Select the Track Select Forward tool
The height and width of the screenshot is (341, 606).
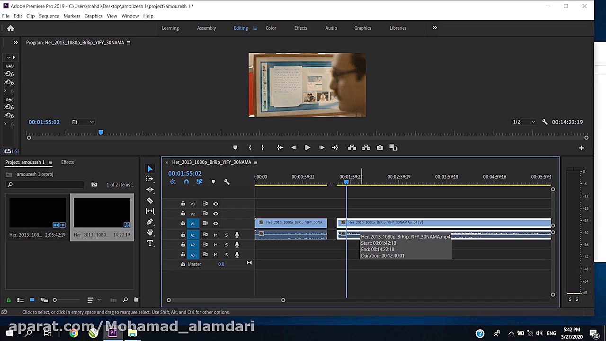tap(150, 179)
